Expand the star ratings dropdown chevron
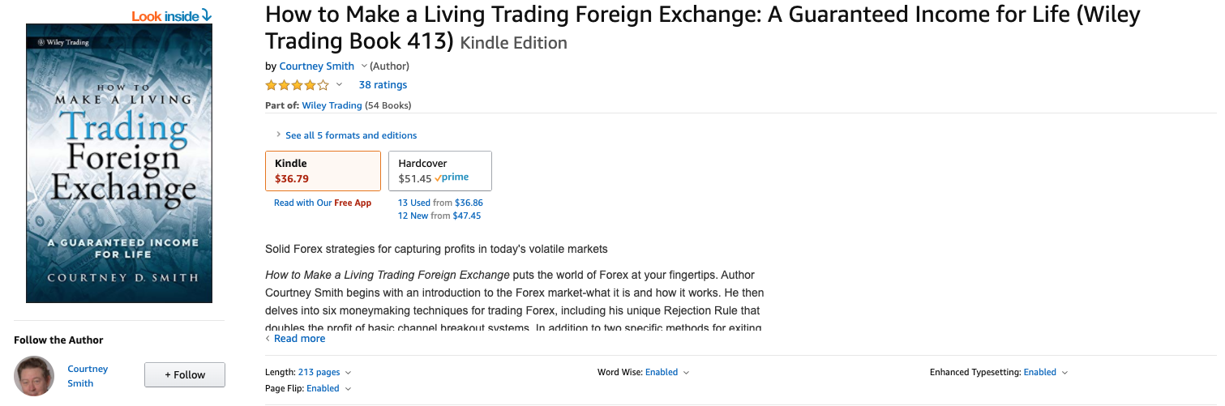Image resolution: width=1225 pixels, height=406 pixels. pos(339,85)
